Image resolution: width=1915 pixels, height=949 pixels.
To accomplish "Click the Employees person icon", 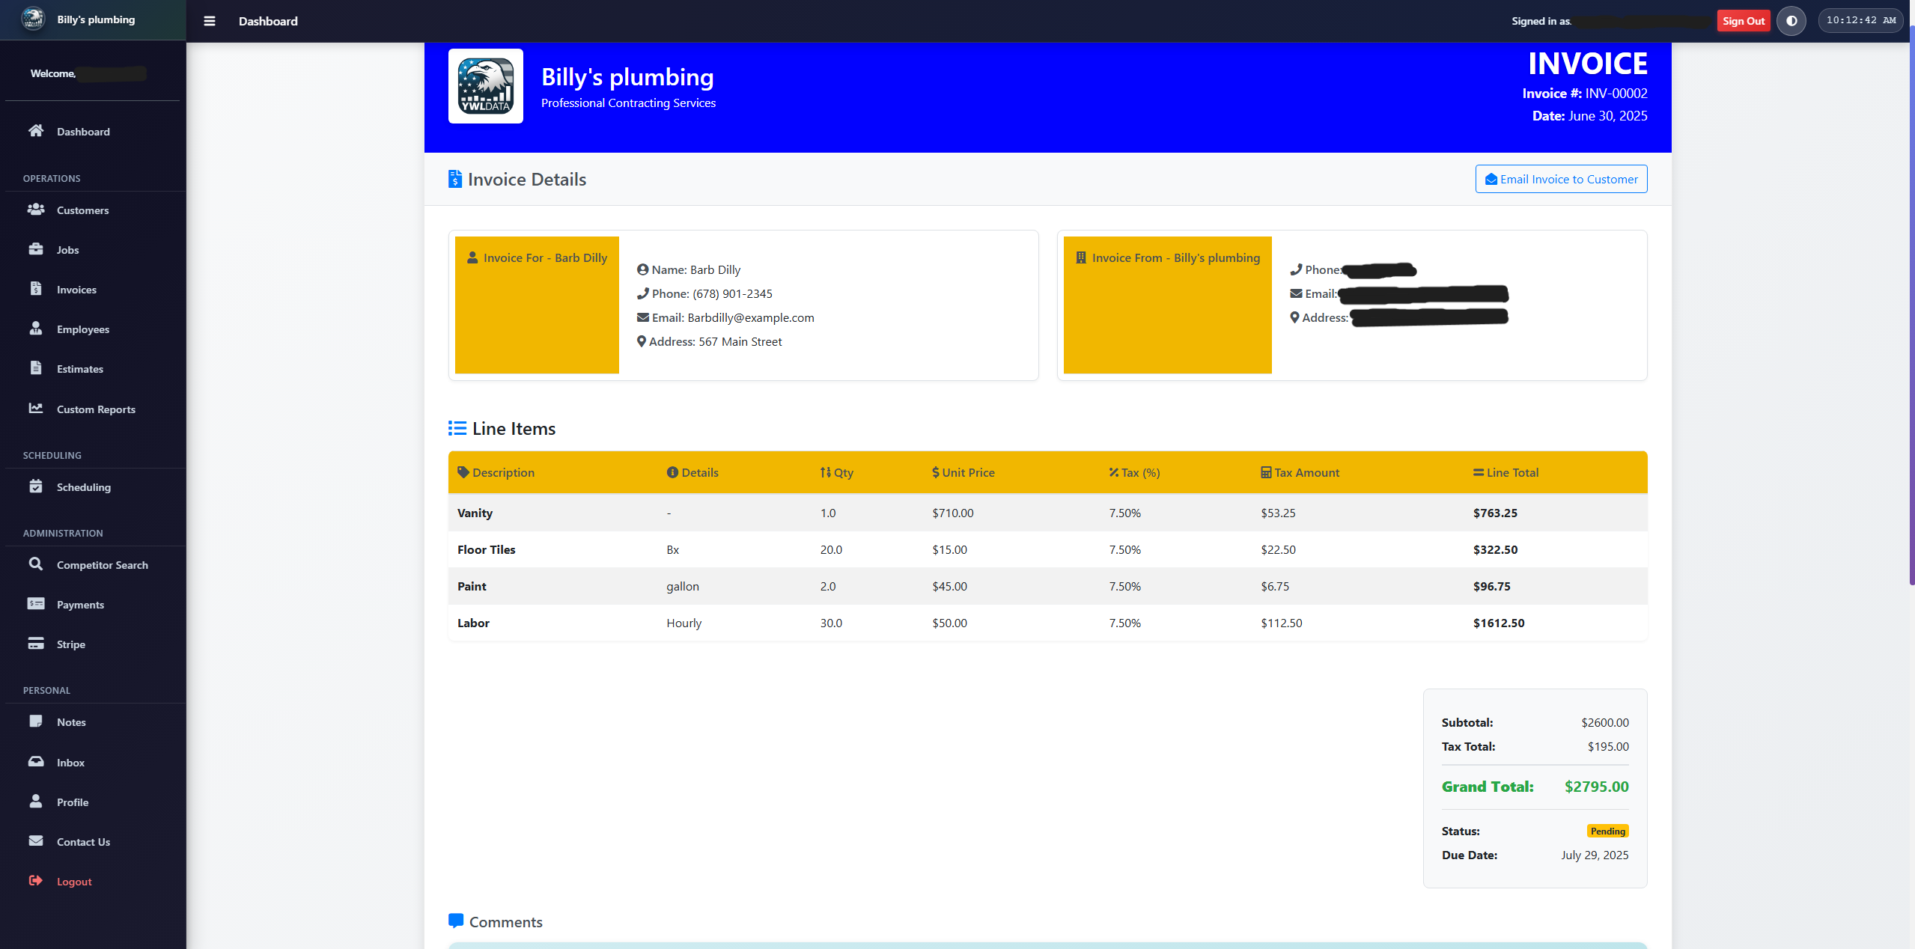I will 36,329.
